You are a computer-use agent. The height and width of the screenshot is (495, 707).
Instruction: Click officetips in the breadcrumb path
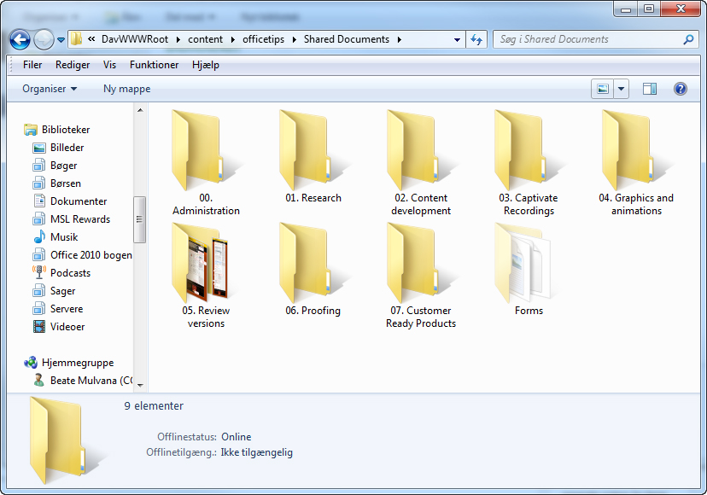click(263, 39)
